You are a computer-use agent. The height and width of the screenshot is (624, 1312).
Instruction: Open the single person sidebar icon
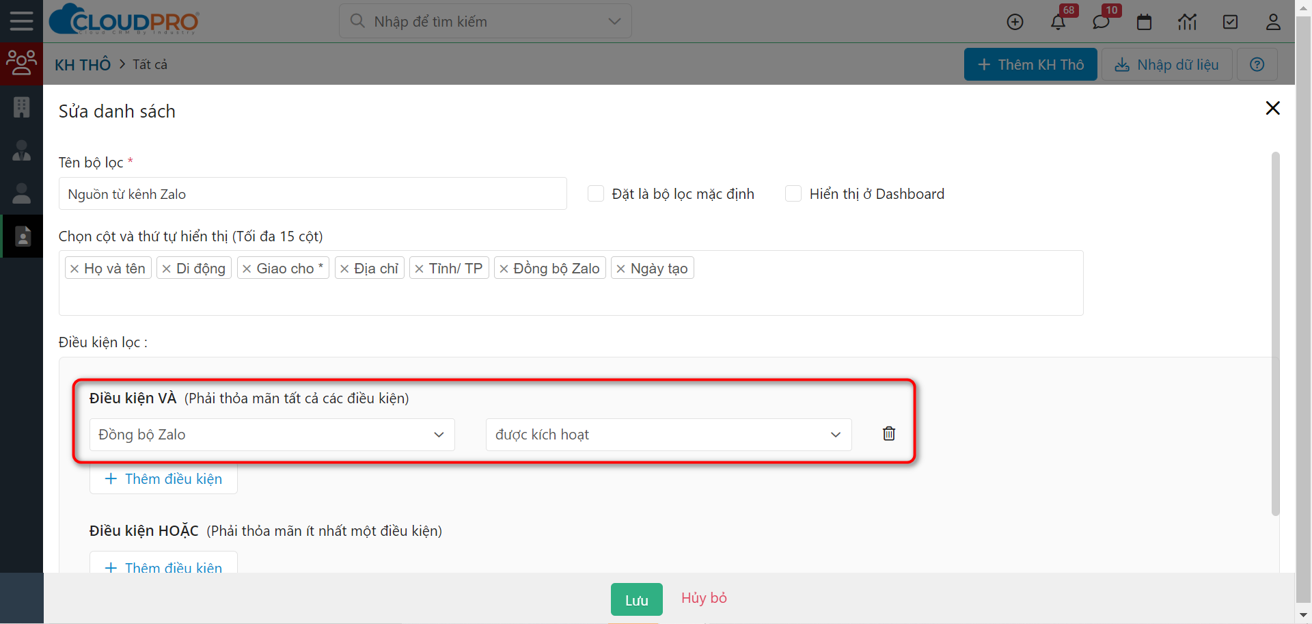[x=21, y=193]
